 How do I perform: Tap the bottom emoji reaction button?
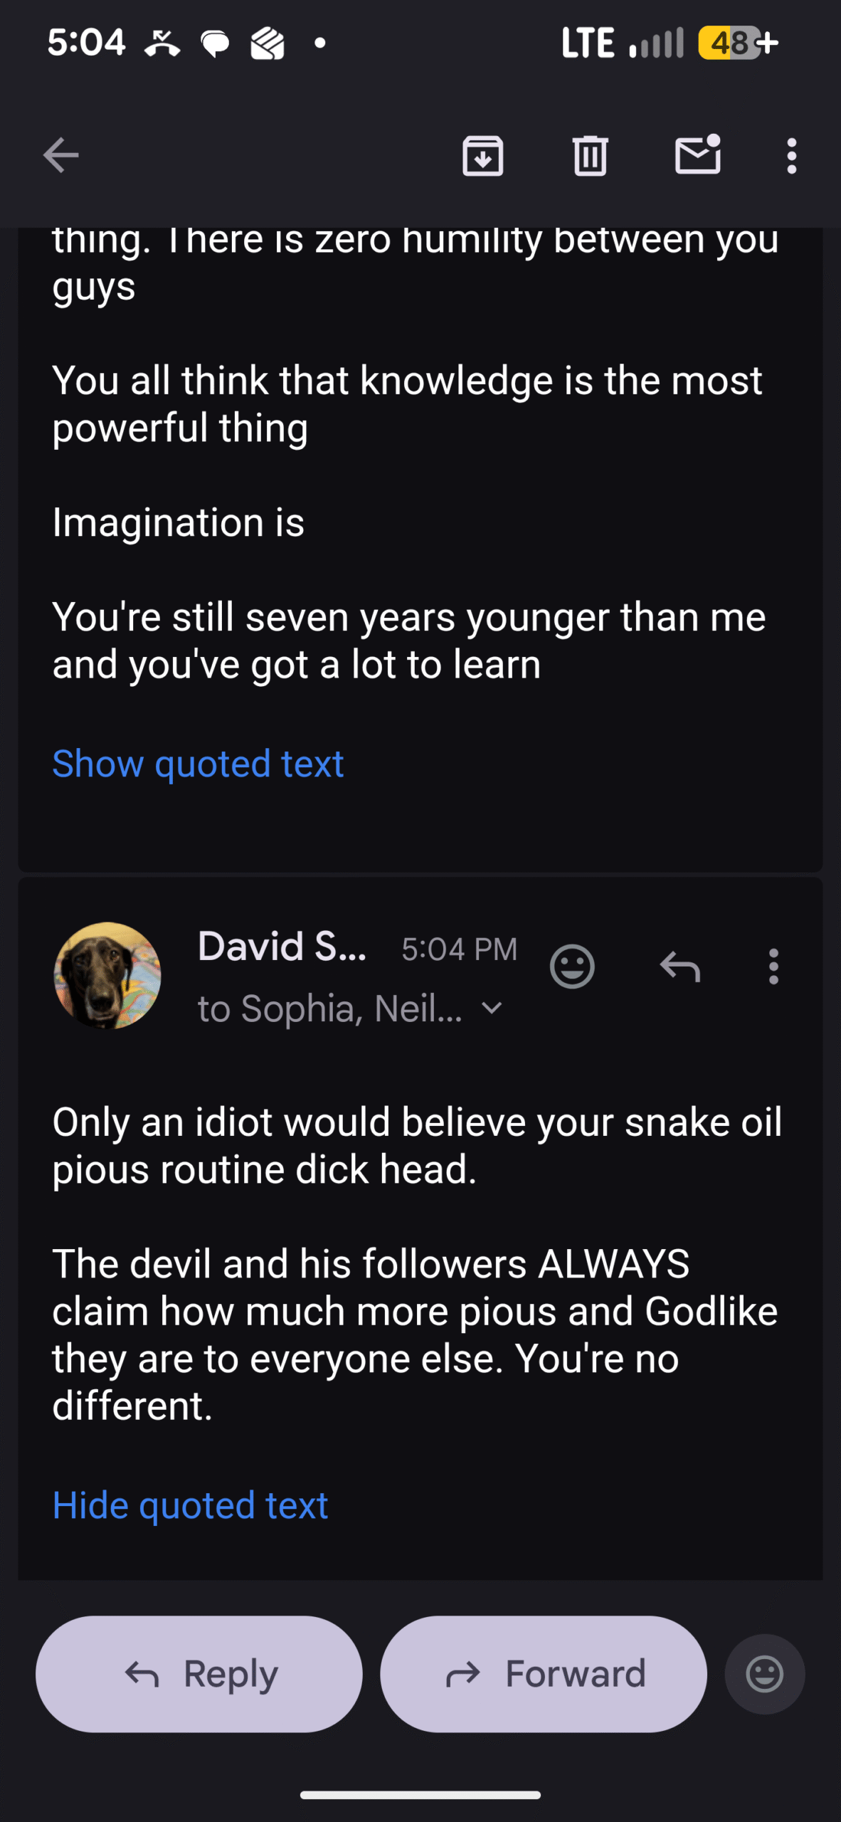764,1674
